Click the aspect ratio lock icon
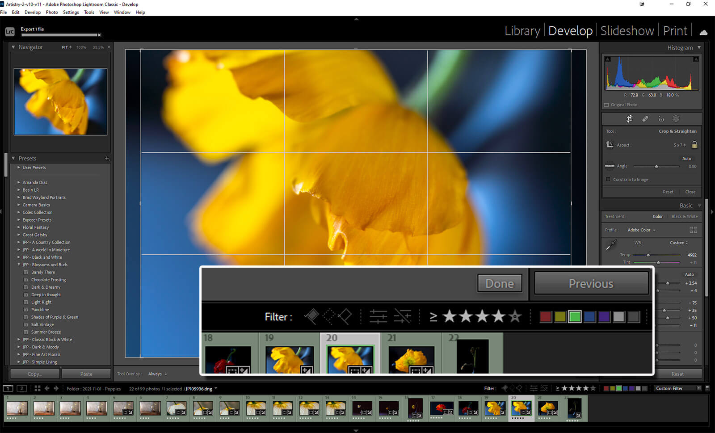715x433 pixels. (x=694, y=145)
